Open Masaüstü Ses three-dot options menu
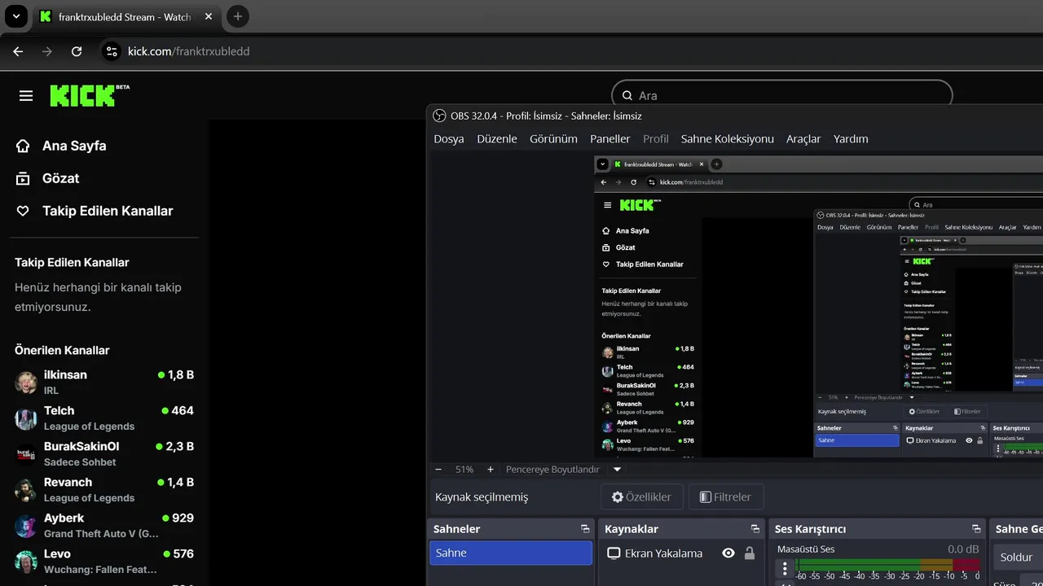 pos(785,568)
